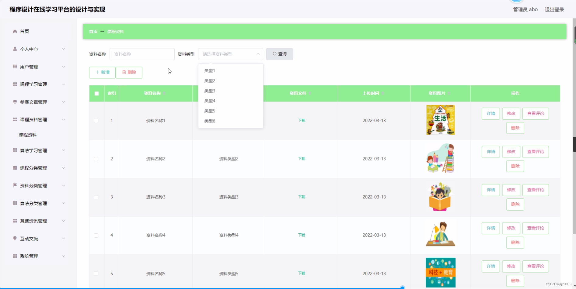Select 类型3 from the dropdown list
Viewport: 576px width, 289px height.
tap(210, 91)
